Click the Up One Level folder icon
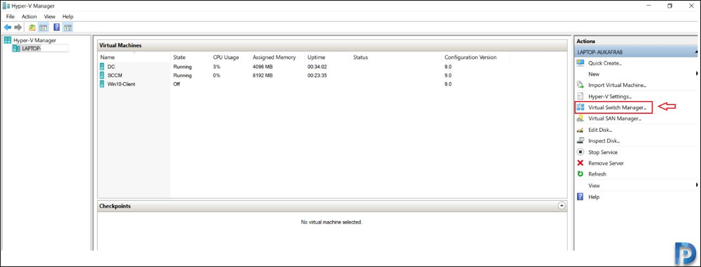 tap(32, 27)
